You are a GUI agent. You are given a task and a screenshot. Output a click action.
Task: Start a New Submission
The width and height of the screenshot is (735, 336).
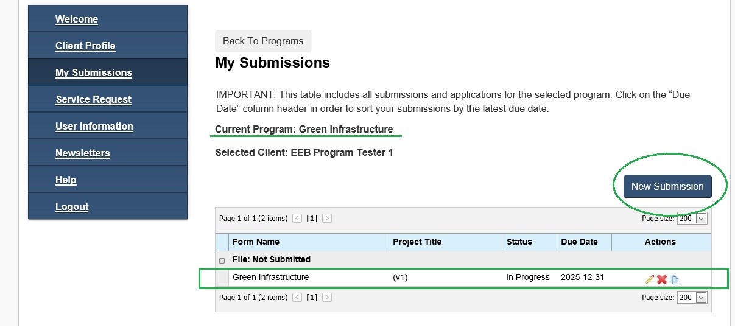tap(667, 186)
